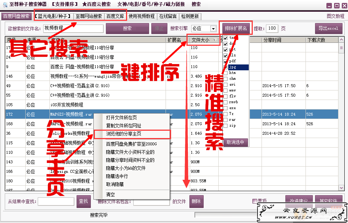Toggle the 置顶 always-on-top checkbox

(x=255, y=201)
